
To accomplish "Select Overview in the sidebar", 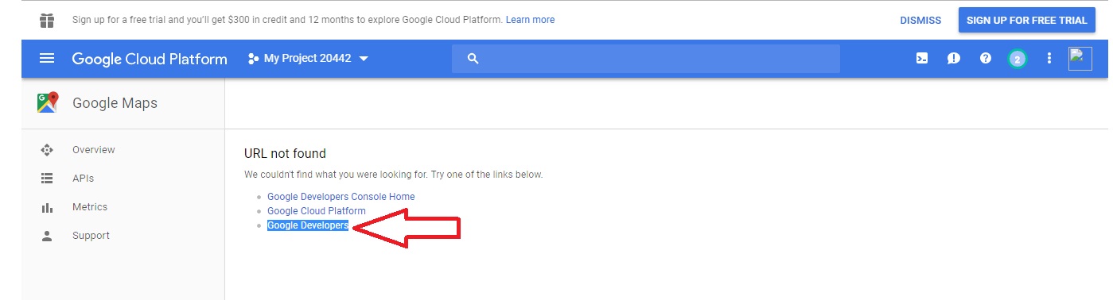I will (94, 150).
